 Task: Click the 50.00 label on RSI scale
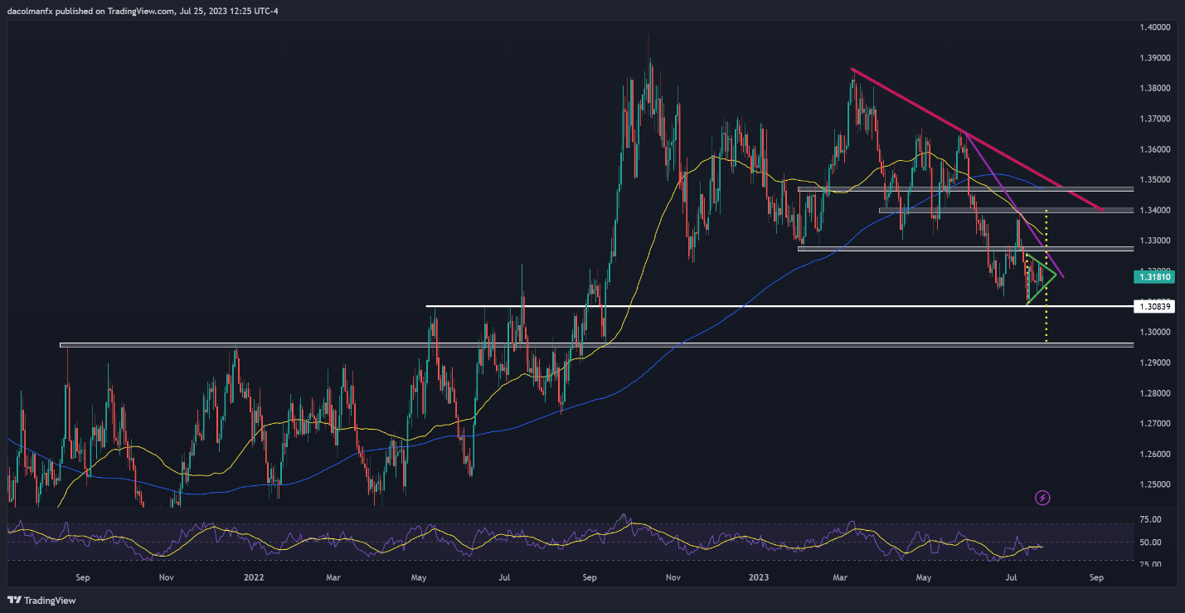(x=1149, y=542)
